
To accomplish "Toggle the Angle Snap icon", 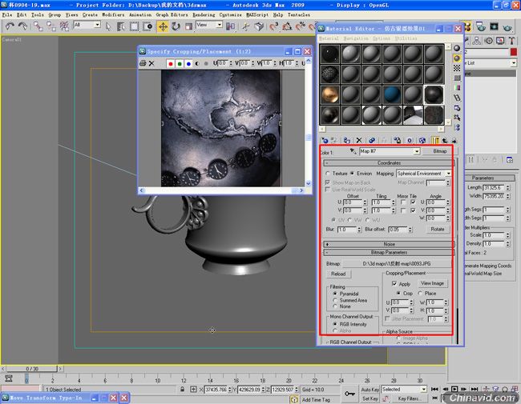I will tap(287, 26).
